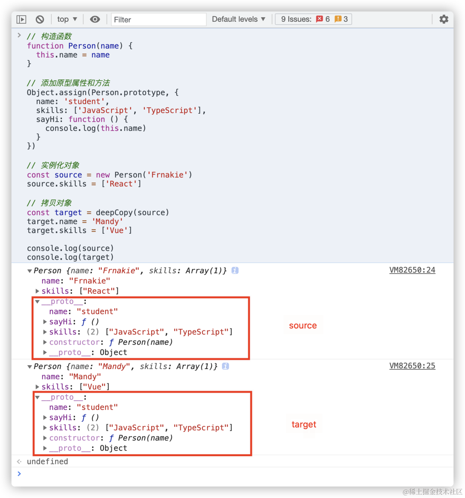Click the console.log(source) code line
465x498 pixels.
click(70, 248)
